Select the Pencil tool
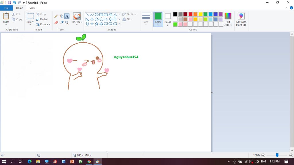294x165 pixels. click(56, 16)
